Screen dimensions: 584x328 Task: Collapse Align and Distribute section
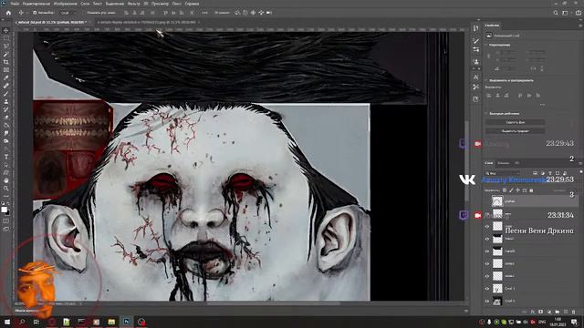tap(486, 80)
